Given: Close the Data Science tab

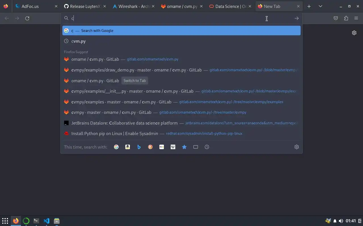Looking at the screenshot, I should click(x=250, y=6).
